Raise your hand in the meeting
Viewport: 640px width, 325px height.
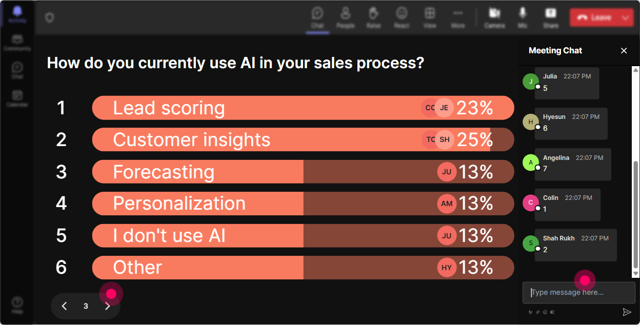(x=373, y=17)
